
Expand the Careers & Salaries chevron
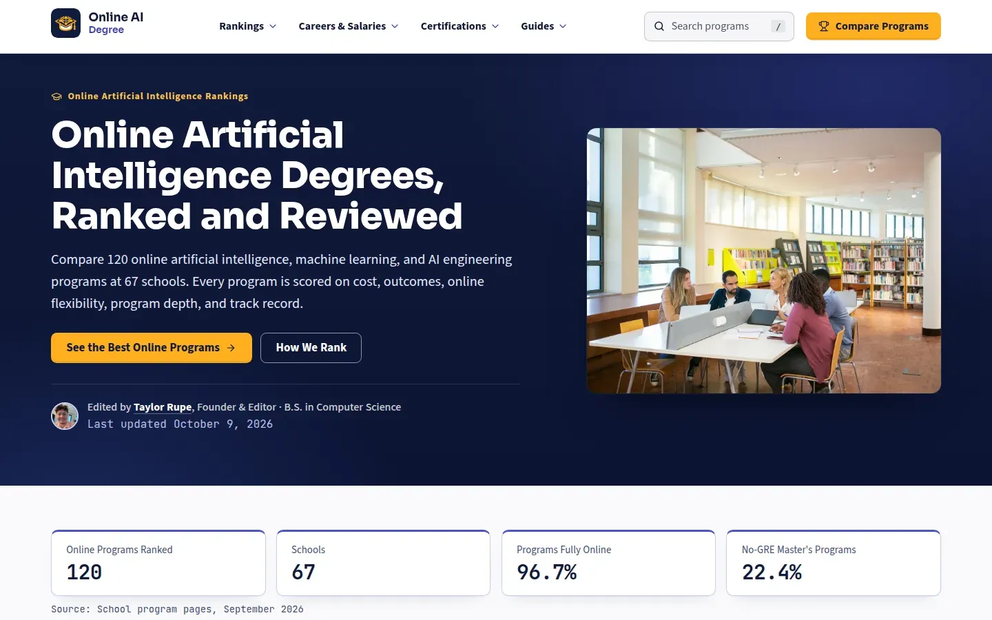(395, 26)
